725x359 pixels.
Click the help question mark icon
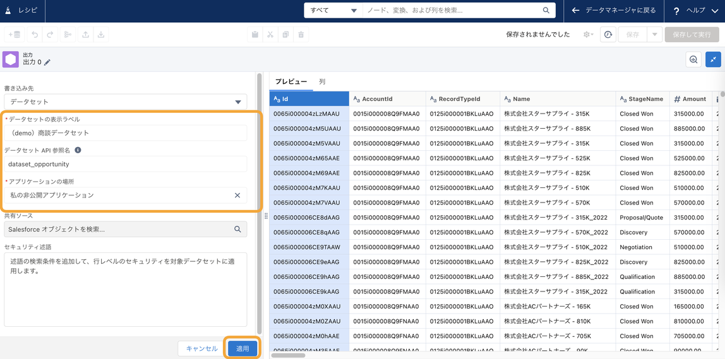(676, 11)
